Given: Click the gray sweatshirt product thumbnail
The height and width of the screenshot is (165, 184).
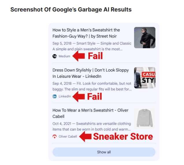Looking at the screenshot, I should click(145, 118).
